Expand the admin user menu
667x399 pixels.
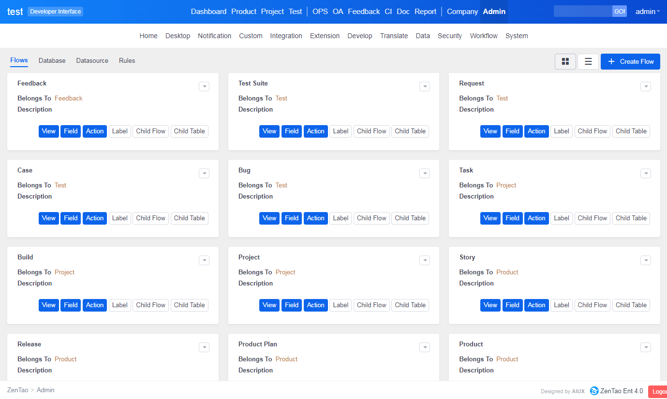(647, 12)
